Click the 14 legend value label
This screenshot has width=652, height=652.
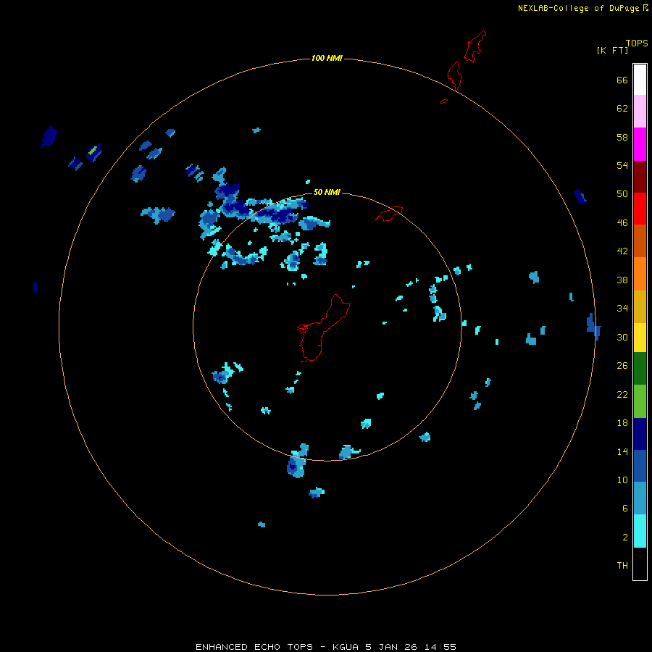coord(622,451)
